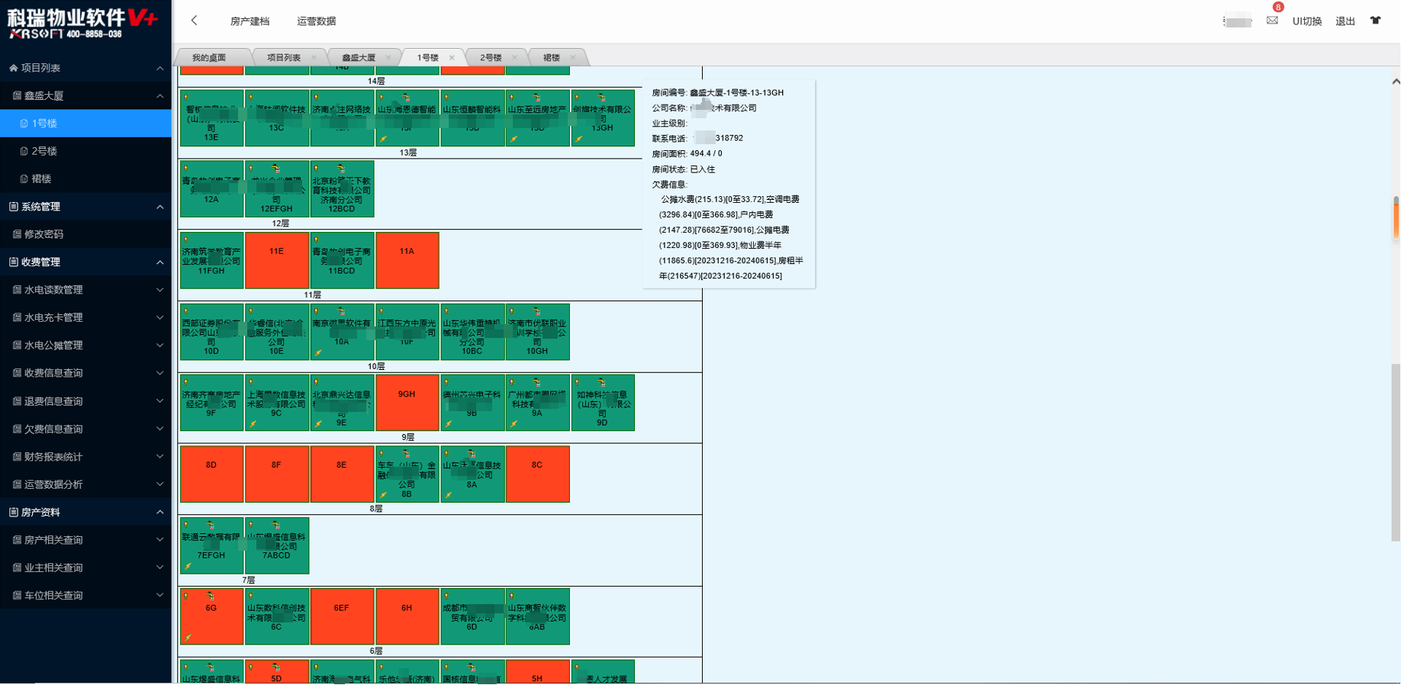The height and width of the screenshot is (685, 1401).
Task: Close the 1号楼 tab with its X
Action: [x=452, y=58]
